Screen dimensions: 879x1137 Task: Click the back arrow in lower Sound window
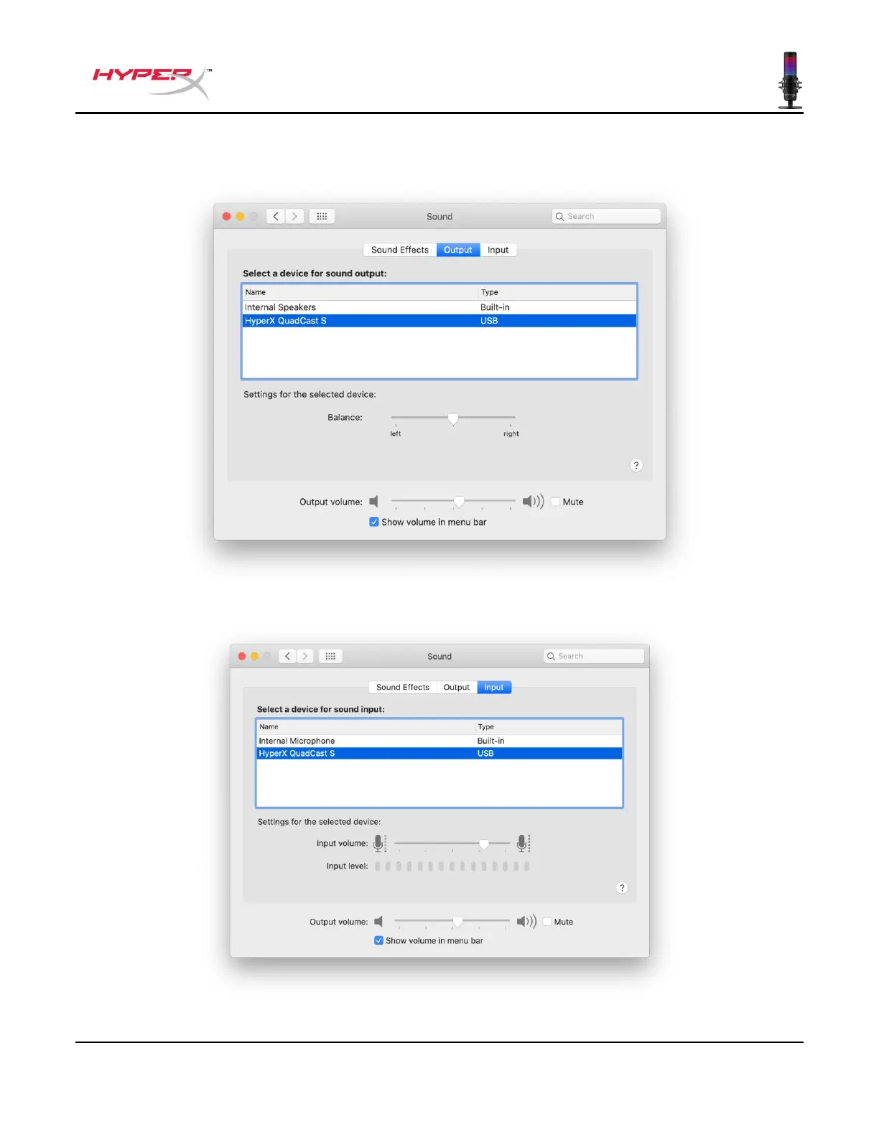(x=287, y=656)
